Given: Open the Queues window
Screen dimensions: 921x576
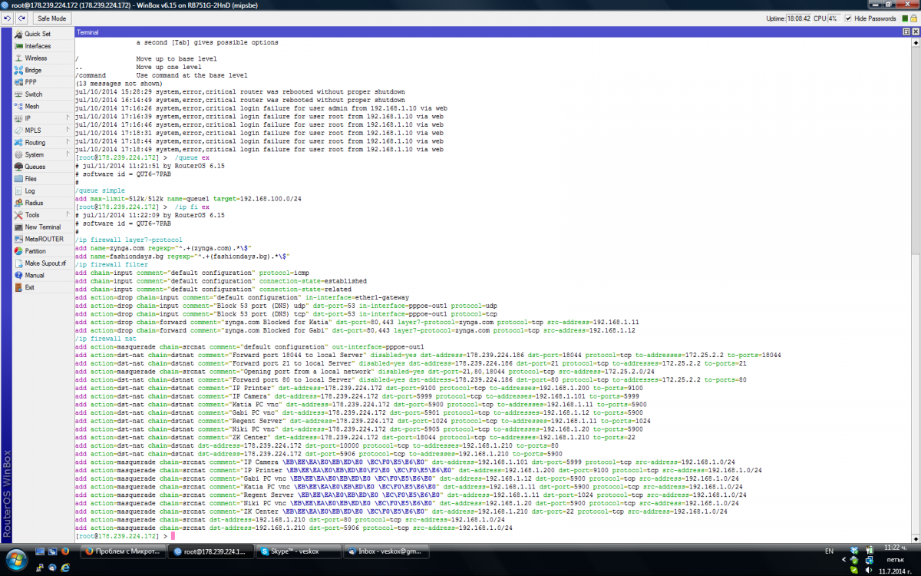Looking at the screenshot, I should (35, 167).
